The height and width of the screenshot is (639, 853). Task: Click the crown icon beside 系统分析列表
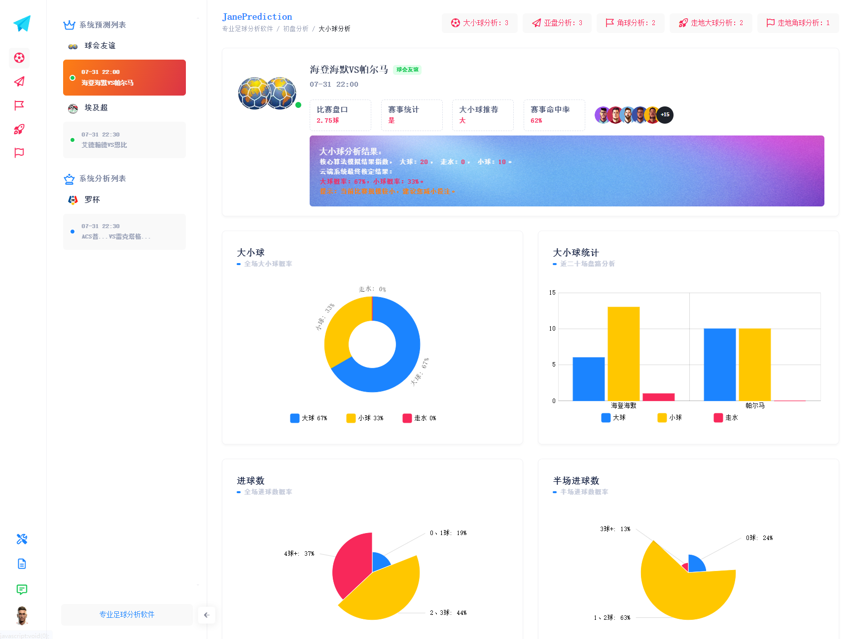(70, 179)
